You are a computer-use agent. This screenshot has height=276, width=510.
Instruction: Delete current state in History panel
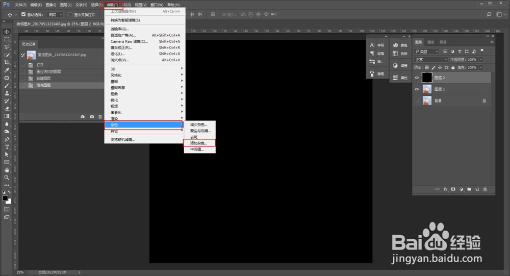(100, 116)
